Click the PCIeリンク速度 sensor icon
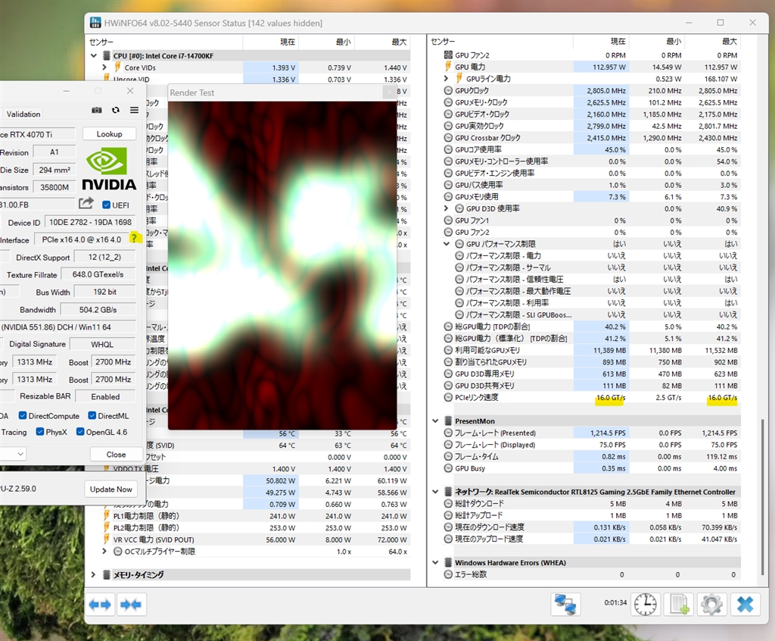The height and width of the screenshot is (641, 775). [448, 398]
